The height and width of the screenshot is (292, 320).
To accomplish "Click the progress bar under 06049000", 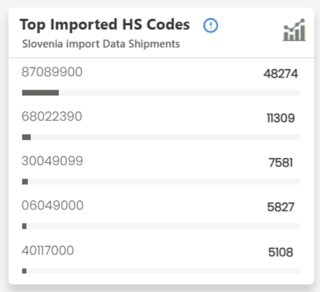I will (161, 226).
